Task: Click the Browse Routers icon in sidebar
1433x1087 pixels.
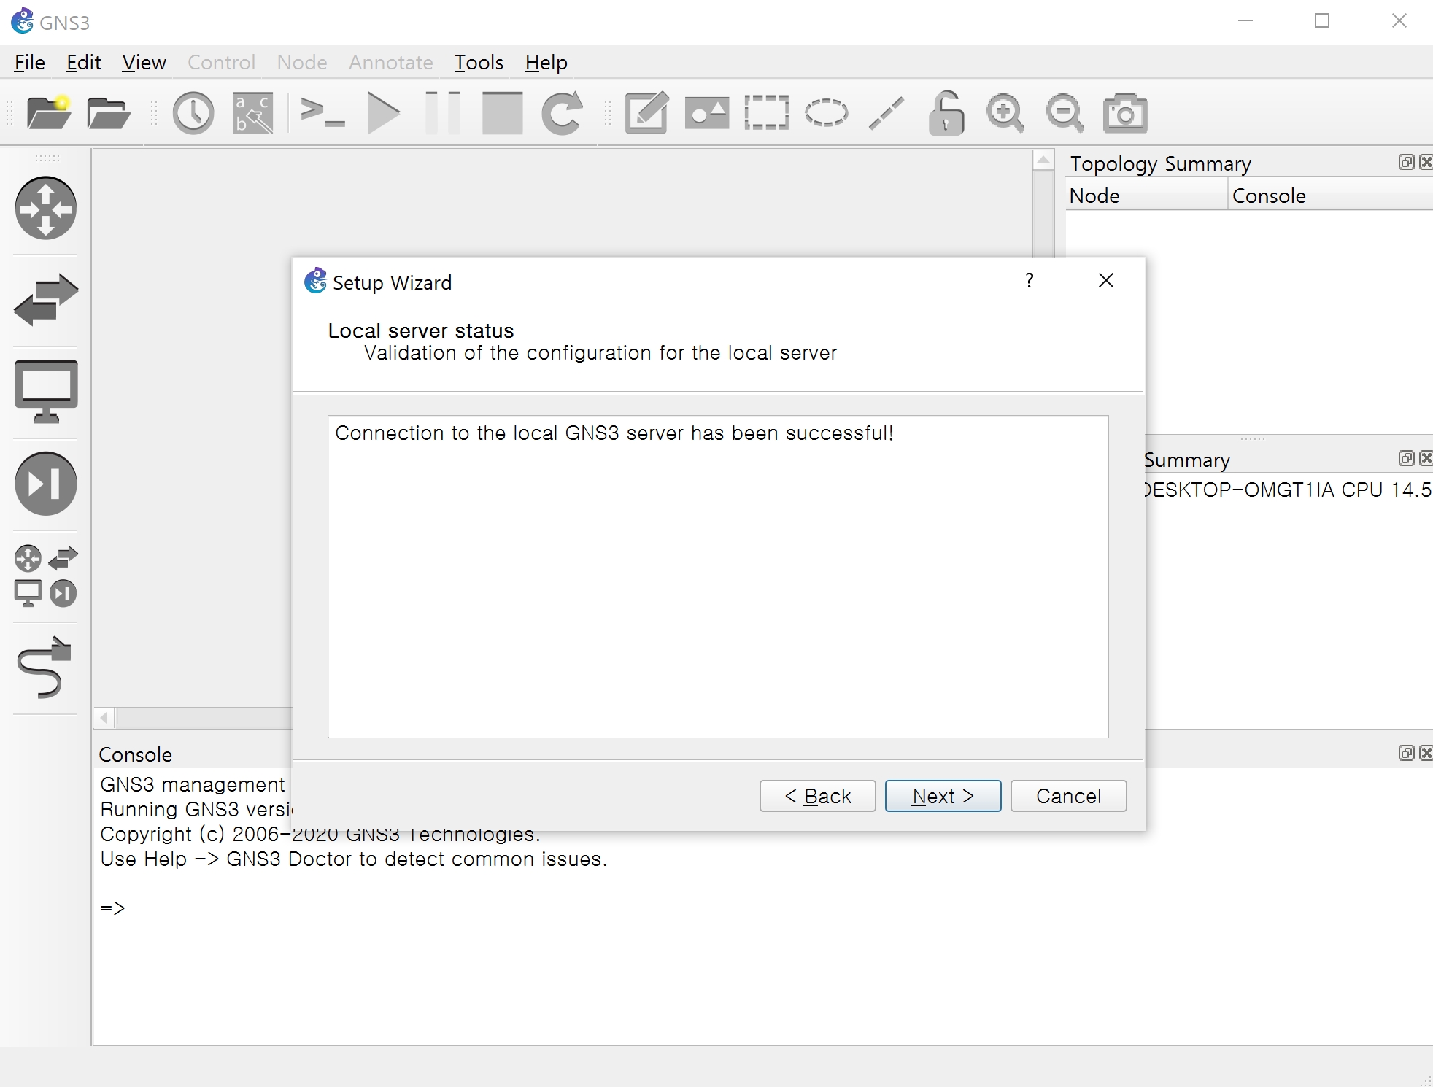Action: coord(45,209)
